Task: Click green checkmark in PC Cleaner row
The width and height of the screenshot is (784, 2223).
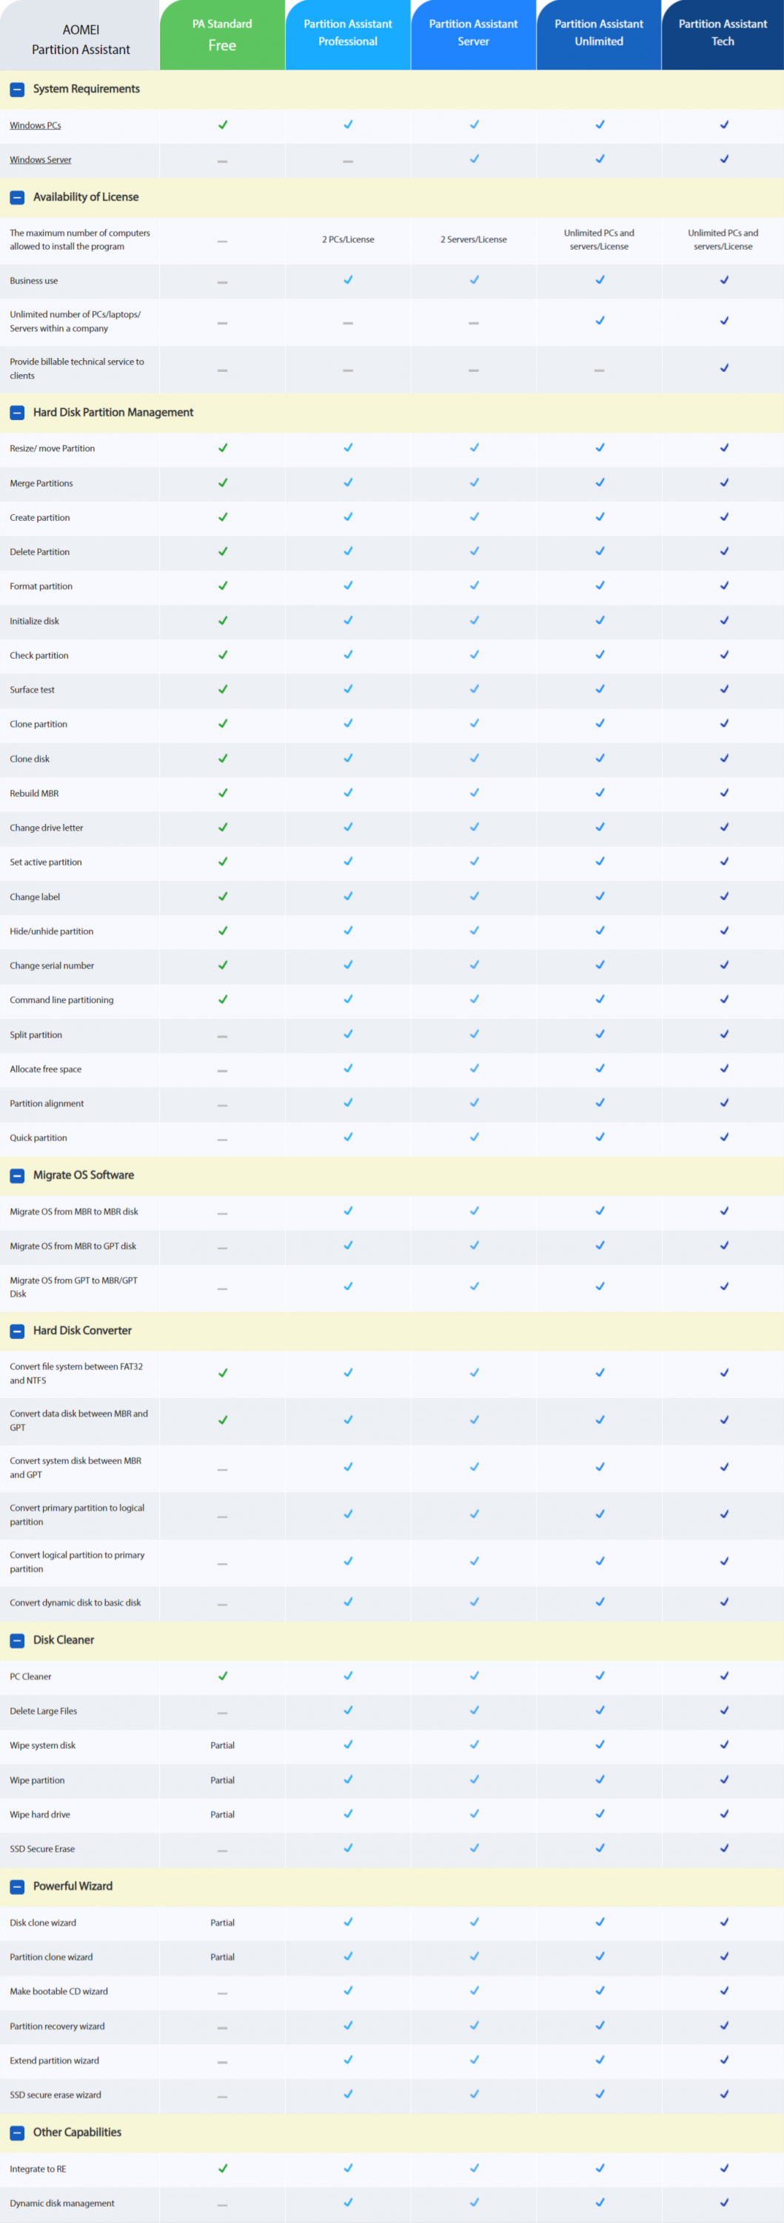Action: pos(223,1676)
